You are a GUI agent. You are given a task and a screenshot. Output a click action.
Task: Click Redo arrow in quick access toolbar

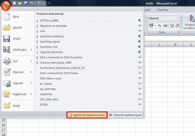point(39,3)
